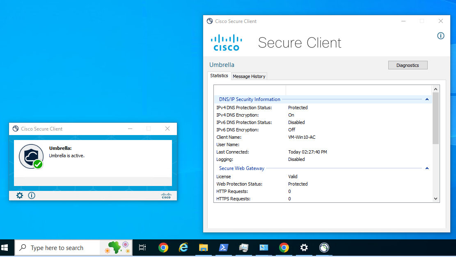Screen dimensions: 456x257
Task: Click the info icon beside the gear in small window
Action: (x=32, y=195)
